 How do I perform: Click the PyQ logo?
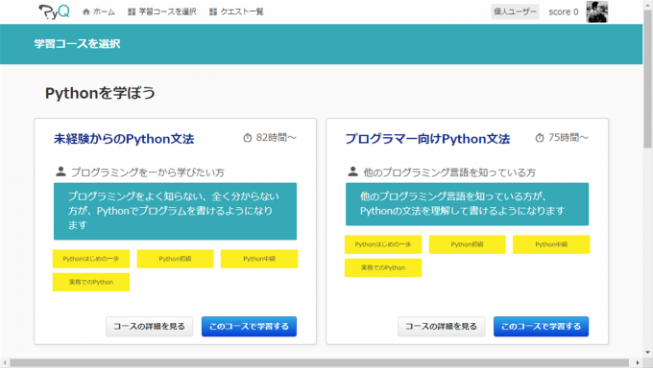point(54,11)
